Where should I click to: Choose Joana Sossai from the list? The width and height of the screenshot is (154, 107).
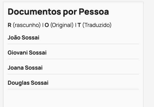22,68
